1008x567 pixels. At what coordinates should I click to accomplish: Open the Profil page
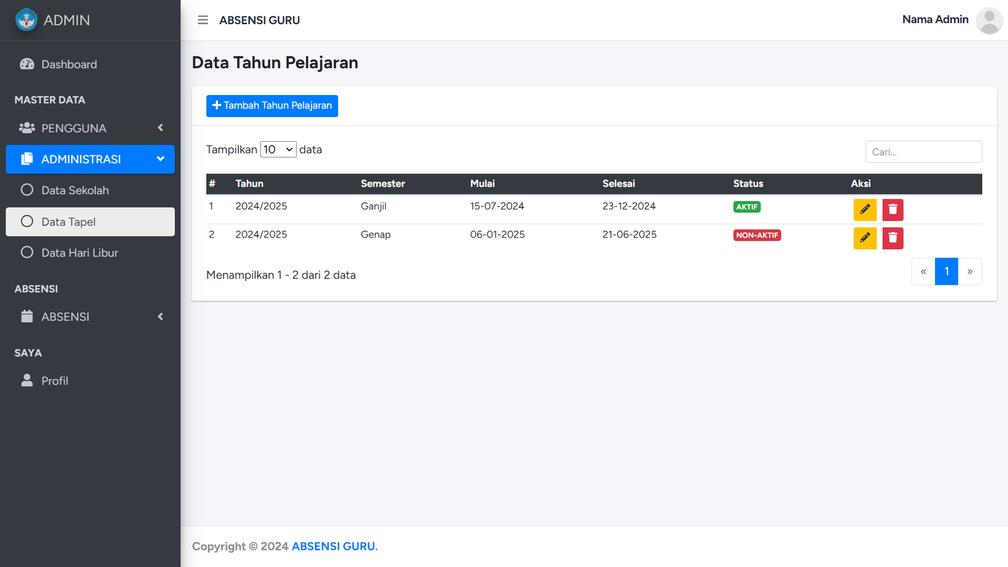[x=55, y=381]
